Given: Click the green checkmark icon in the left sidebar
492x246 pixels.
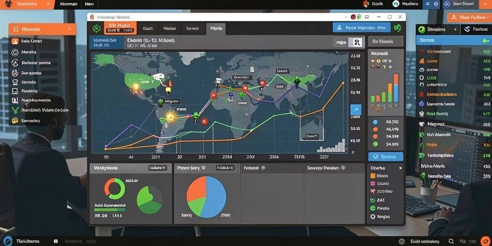Looking at the screenshot, I should point(15,110).
